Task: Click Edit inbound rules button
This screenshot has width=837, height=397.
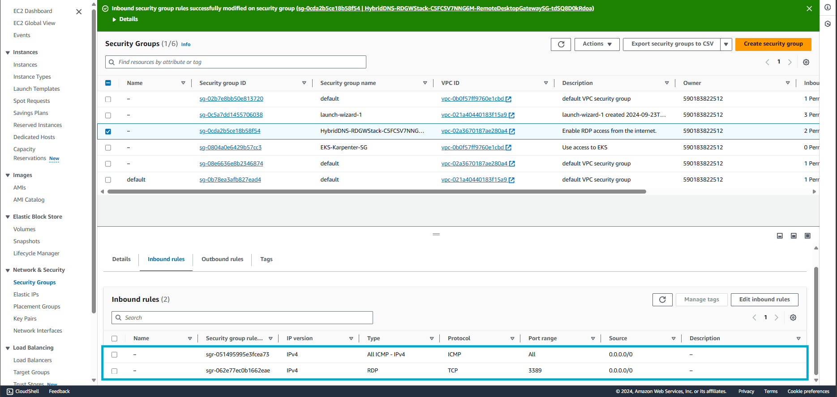Action: tap(764, 300)
